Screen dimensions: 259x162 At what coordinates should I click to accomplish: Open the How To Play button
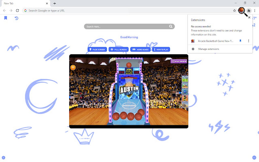coord(161,49)
